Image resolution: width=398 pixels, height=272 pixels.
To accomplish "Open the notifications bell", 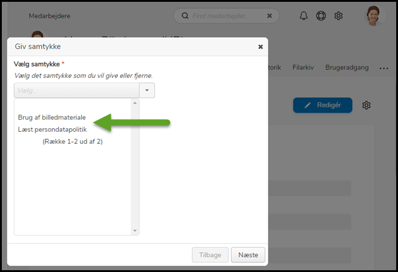I will [304, 16].
